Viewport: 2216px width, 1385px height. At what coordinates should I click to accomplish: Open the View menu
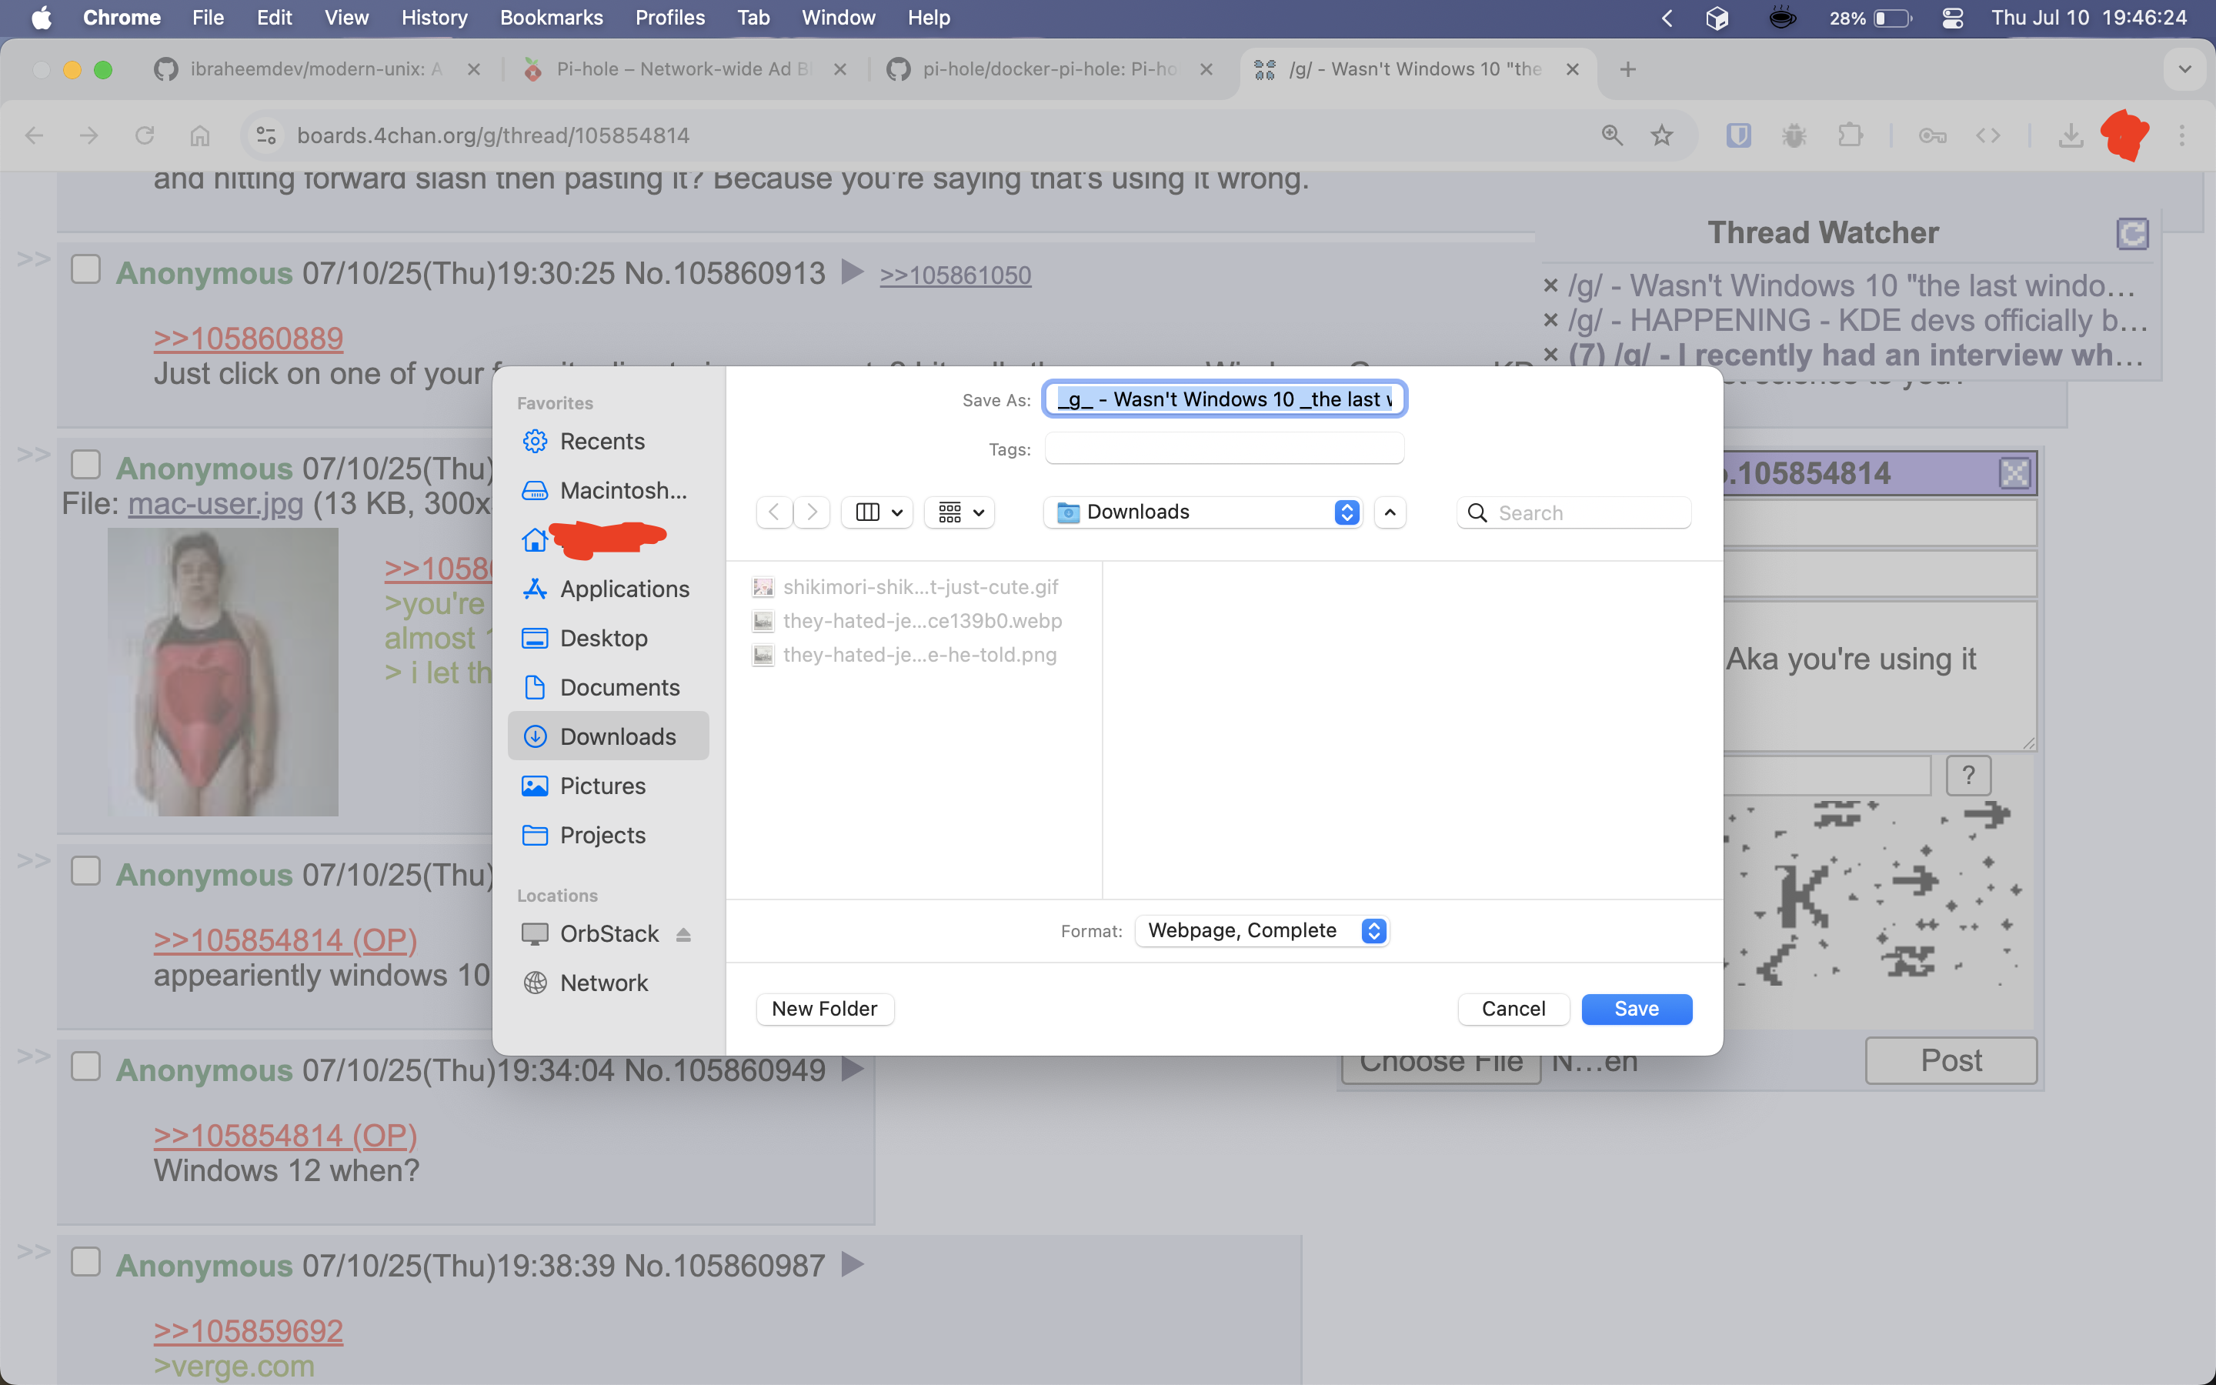pos(346,18)
